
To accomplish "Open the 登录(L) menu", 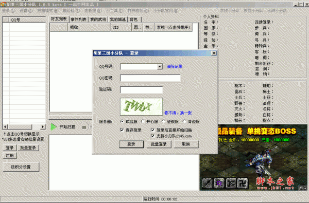I will [x=8, y=11].
